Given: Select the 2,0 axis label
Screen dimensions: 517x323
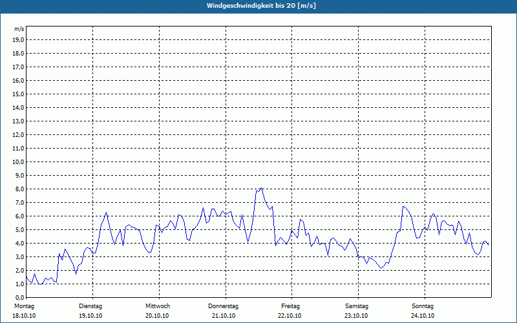Looking at the screenshot, I should click(x=20, y=270).
